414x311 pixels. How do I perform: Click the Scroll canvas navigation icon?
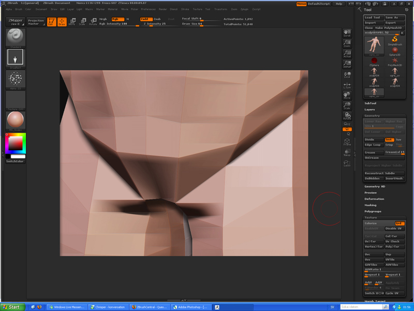[347, 32]
